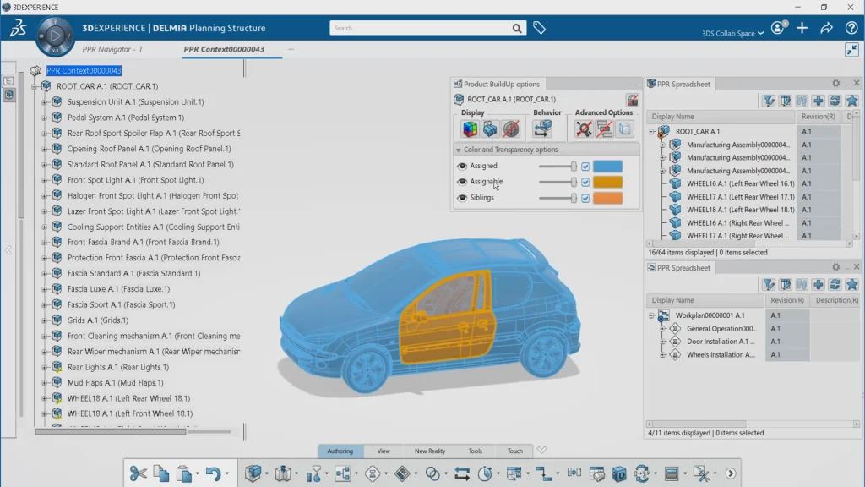The height and width of the screenshot is (487, 865).
Task: Click the blue Assigned color swatch
Action: (x=607, y=167)
